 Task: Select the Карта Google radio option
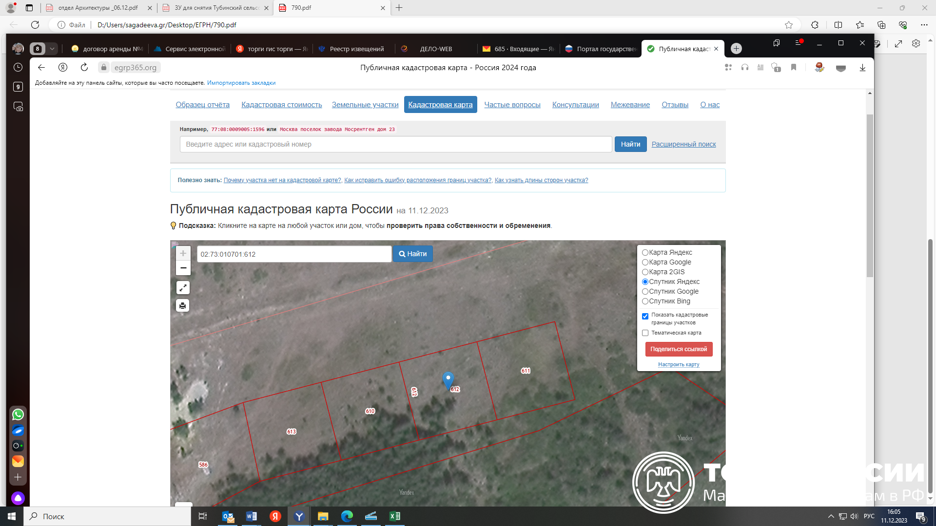[x=645, y=263]
